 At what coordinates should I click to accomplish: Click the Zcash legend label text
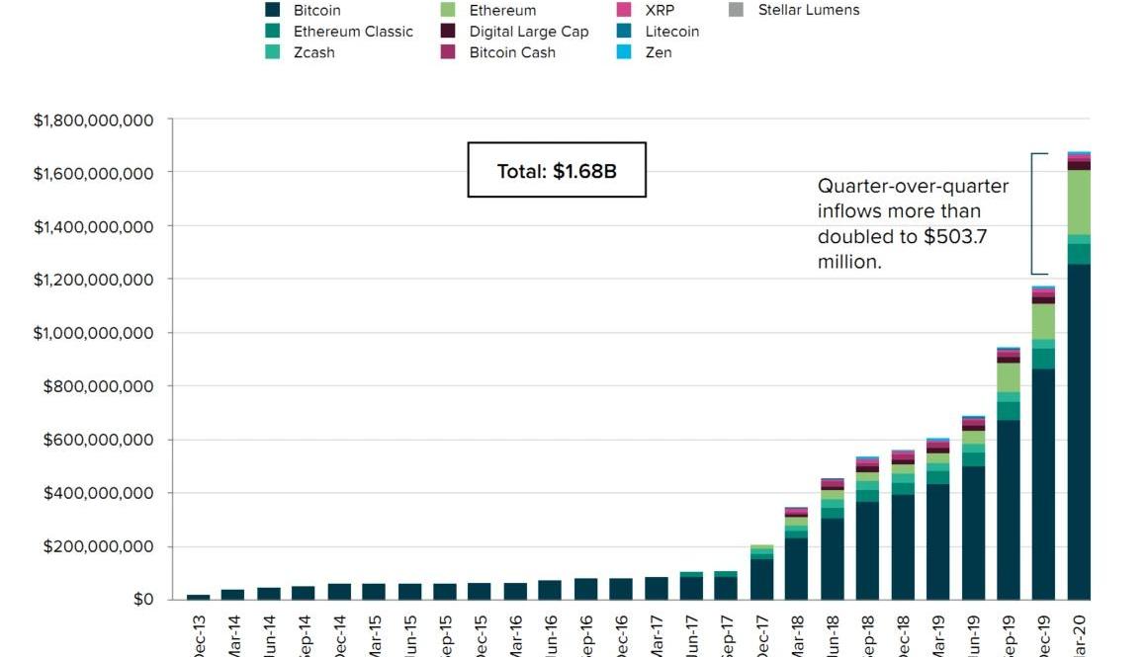(313, 52)
